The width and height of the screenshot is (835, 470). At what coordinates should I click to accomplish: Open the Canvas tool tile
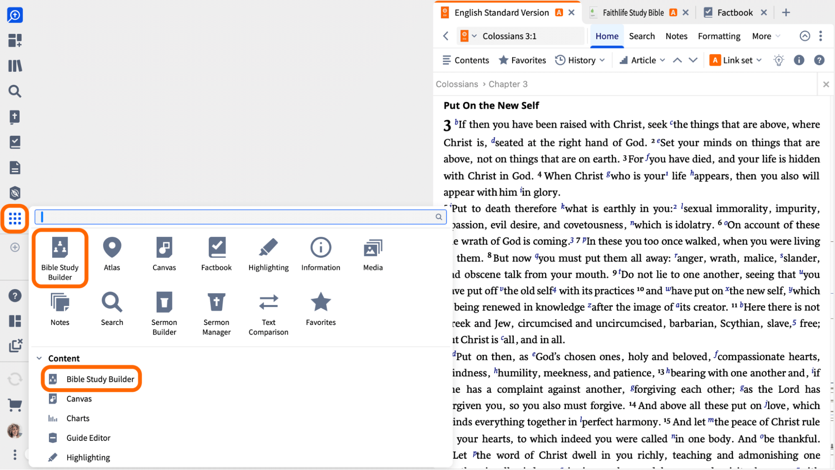click(x=164, y=254)
